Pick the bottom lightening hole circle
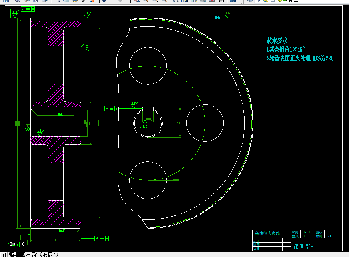 [148, 180]
